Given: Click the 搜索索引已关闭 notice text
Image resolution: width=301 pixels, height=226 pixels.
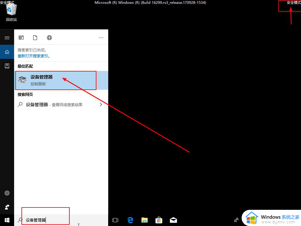Looking at the screenshot, I should (32, 50).
